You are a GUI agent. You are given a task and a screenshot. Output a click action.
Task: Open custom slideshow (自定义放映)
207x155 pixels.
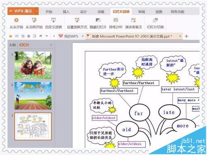tap(53, 24)
